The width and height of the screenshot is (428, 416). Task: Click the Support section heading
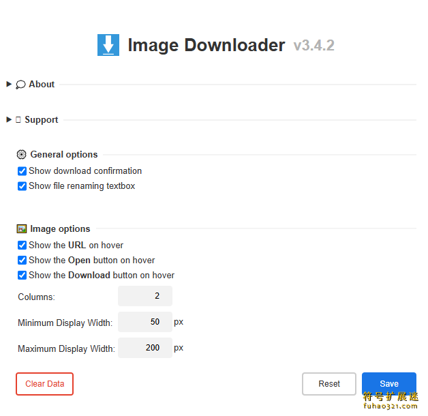pos(41,119)
